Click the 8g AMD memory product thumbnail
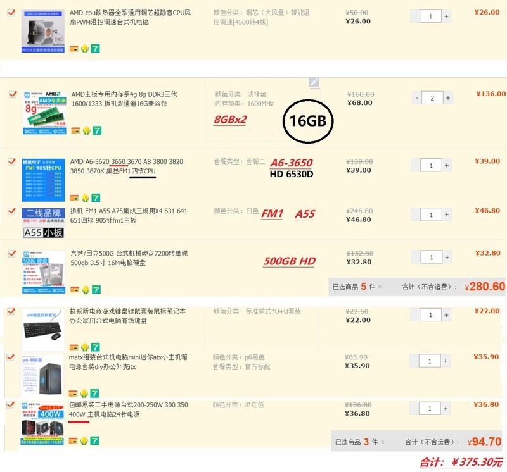The height and width of the screenshot is (472, 507). pos(44,113)
